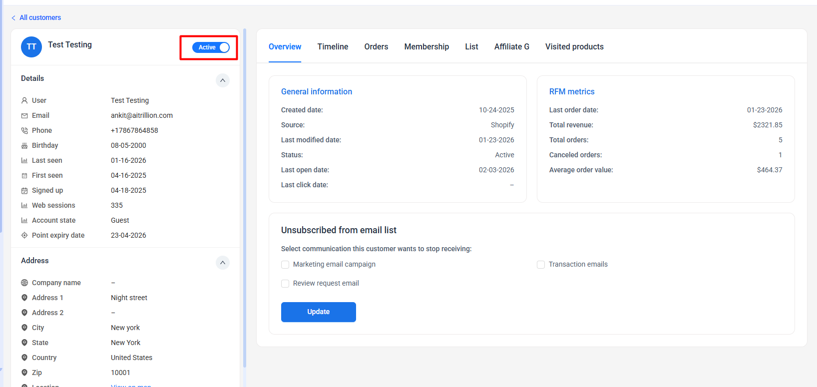Click the envelope icon beside Email
Viewport: 817px width, 387px height.
[24, 116]
